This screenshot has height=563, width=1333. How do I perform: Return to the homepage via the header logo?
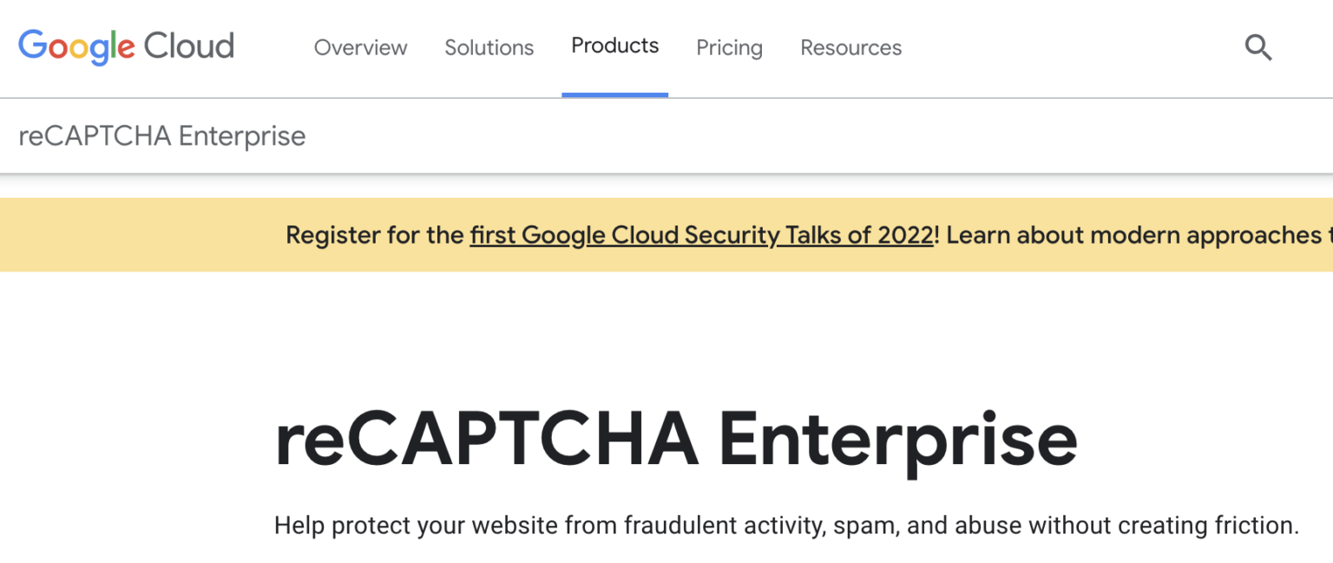pyautogui.click(x=125, y=46)
